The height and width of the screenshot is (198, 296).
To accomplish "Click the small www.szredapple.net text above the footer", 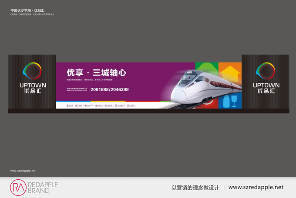I will point(23,171).
